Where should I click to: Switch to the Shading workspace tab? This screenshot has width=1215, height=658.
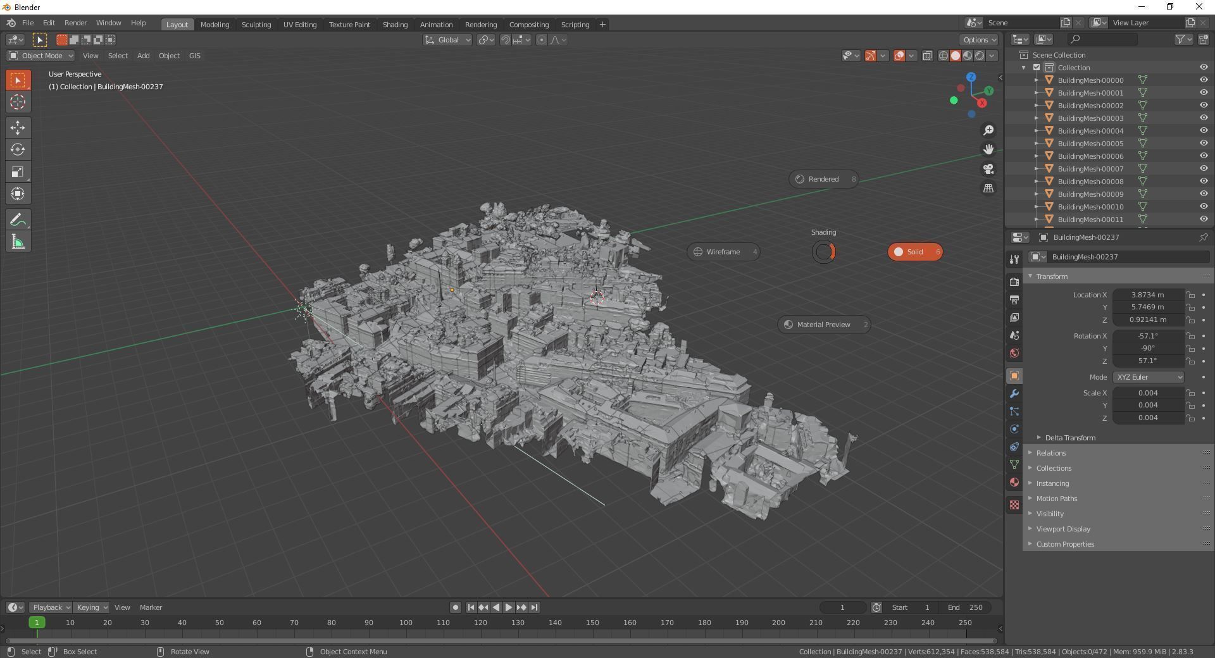pos(395,25)
